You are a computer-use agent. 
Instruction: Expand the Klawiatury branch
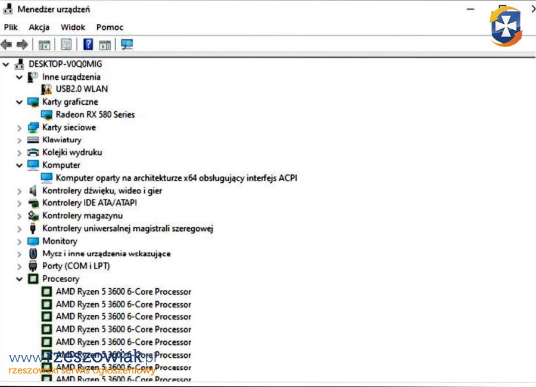(x=20, y=141)
